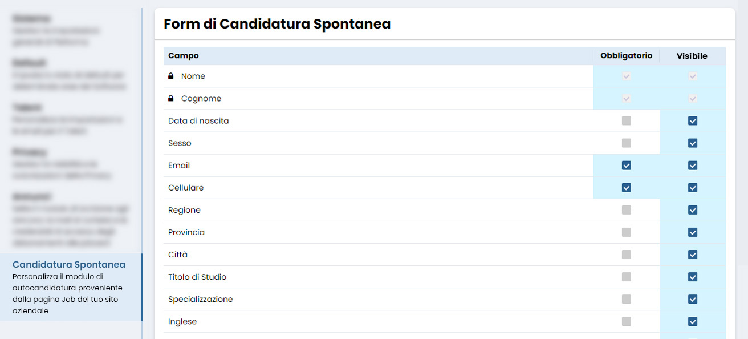Enable Obbligatorio for Titolo di Studio
This screenshot has width=748, height=339.
626,277
